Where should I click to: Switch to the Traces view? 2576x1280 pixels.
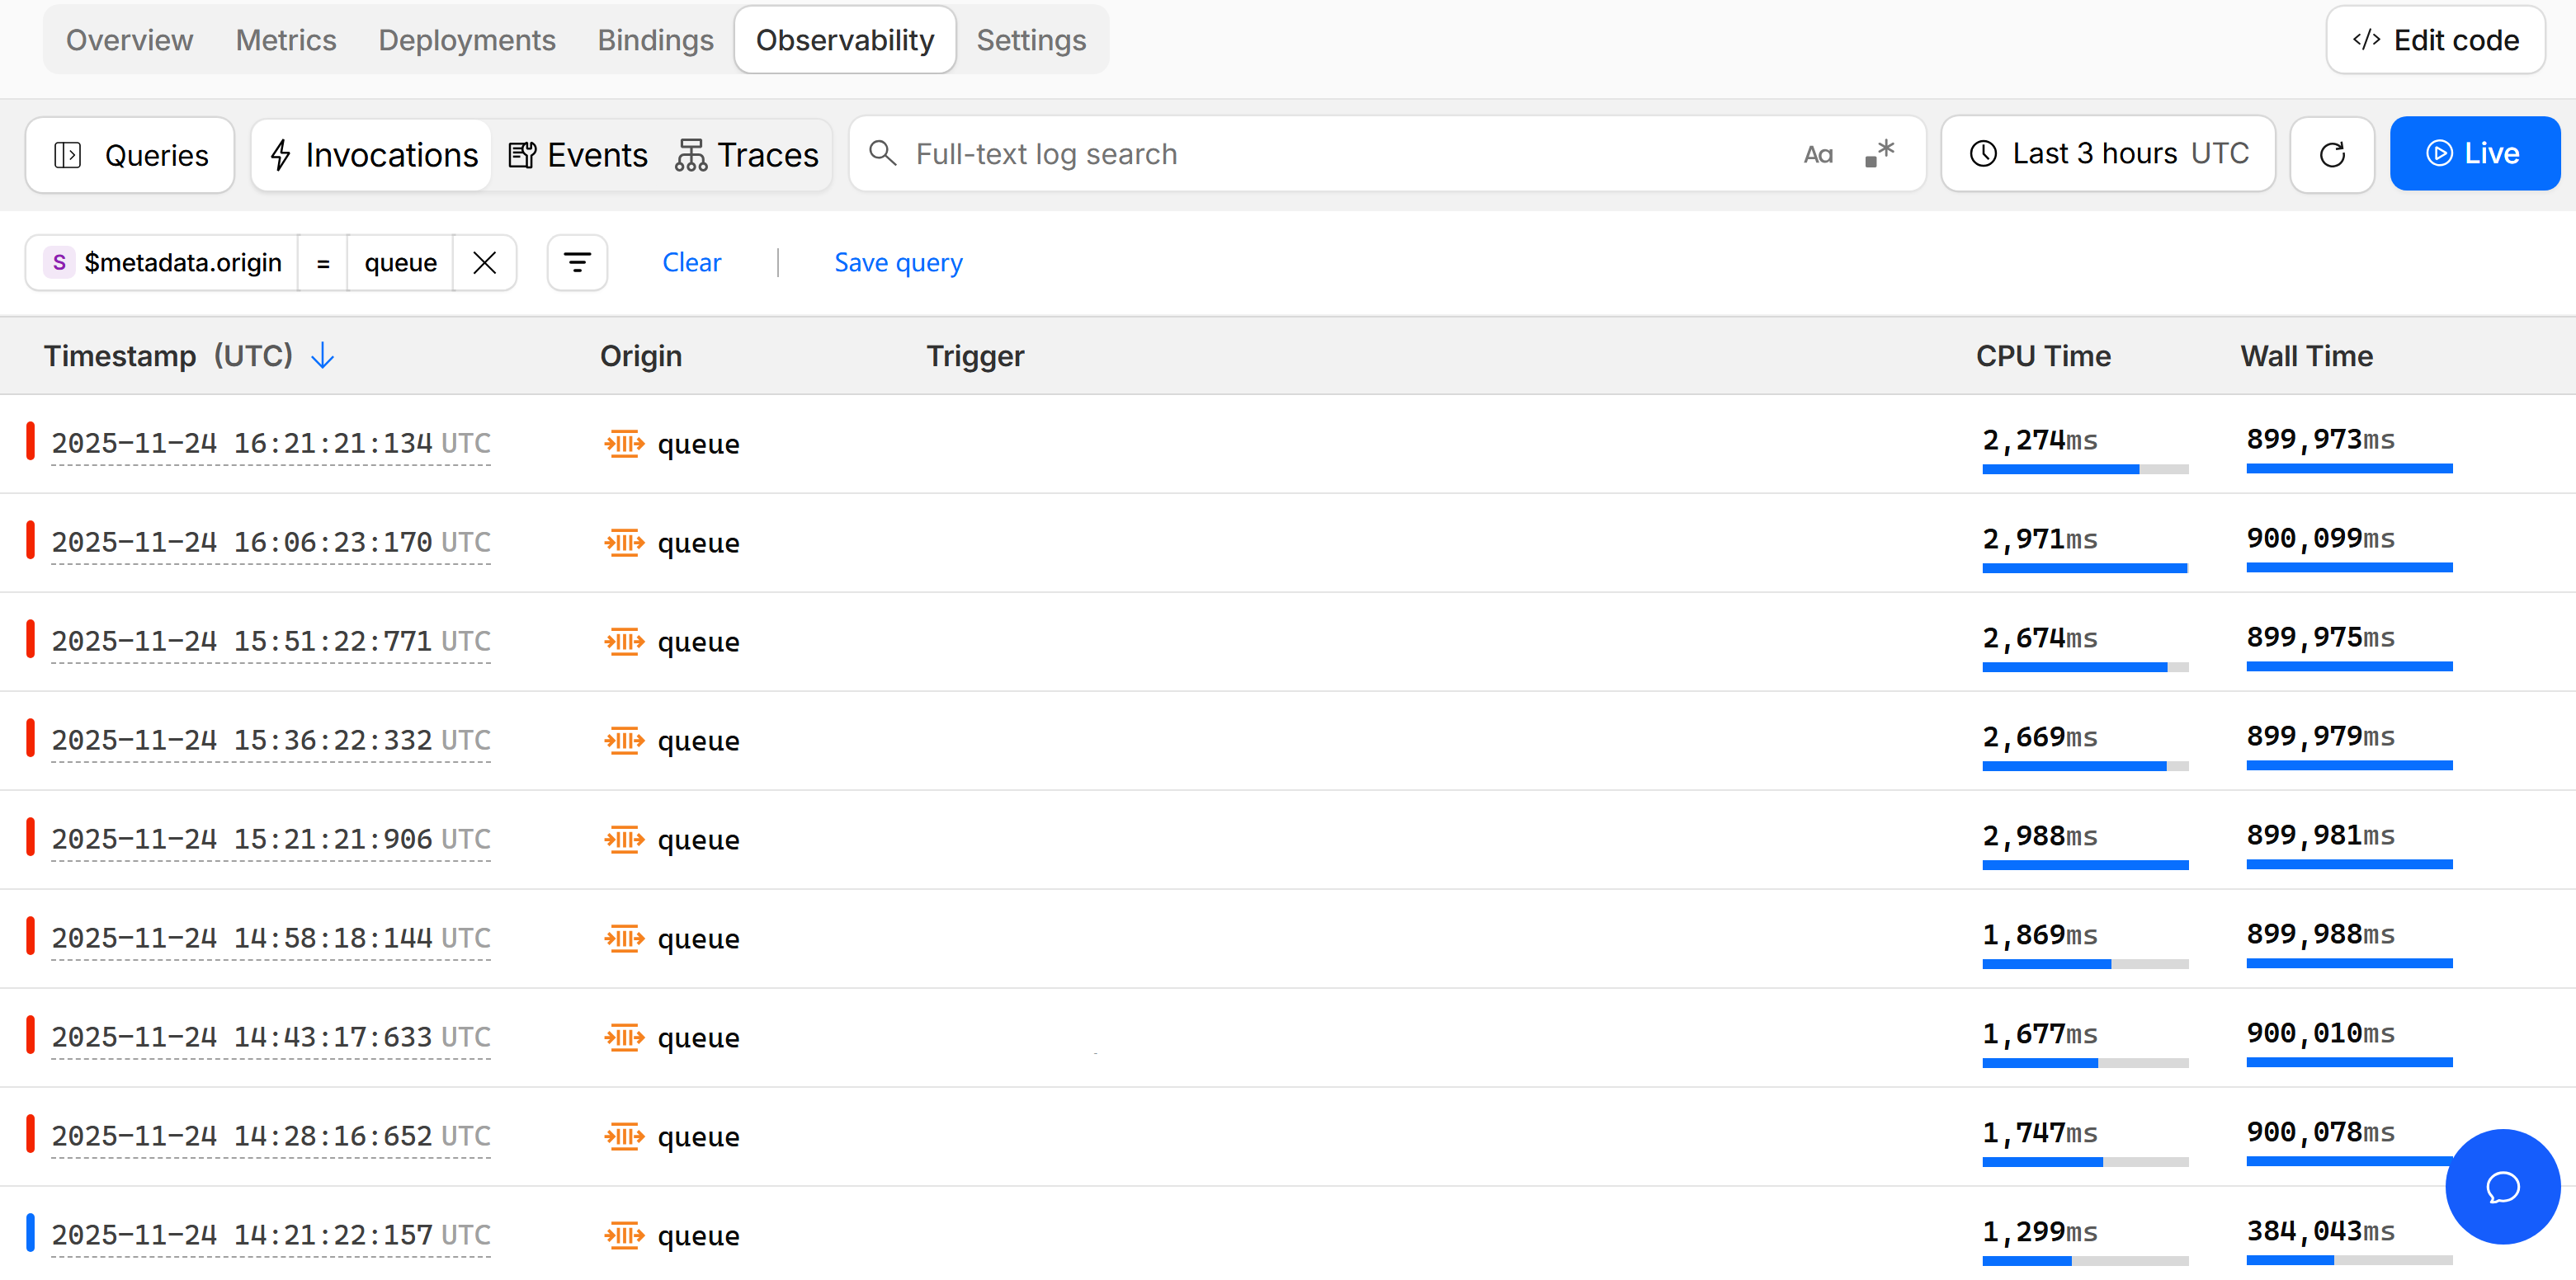[748, 155]
